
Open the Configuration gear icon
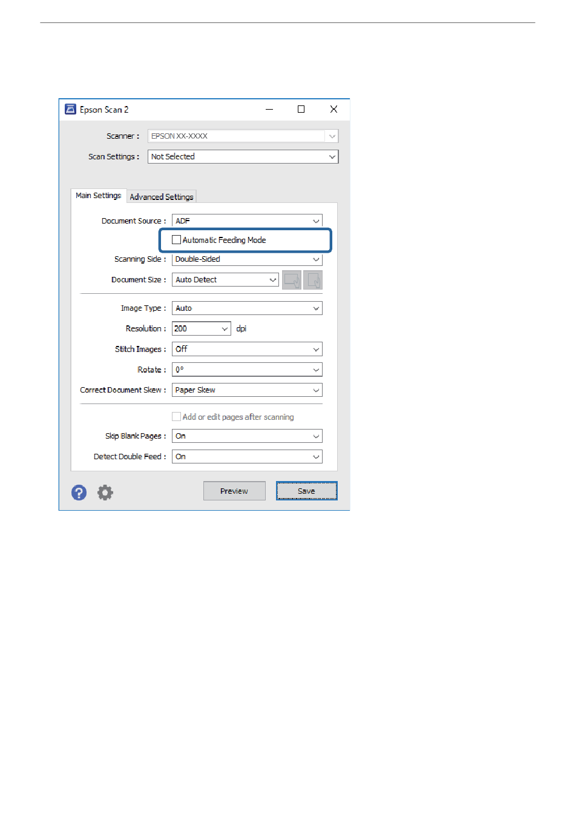[x=105, y=493]
